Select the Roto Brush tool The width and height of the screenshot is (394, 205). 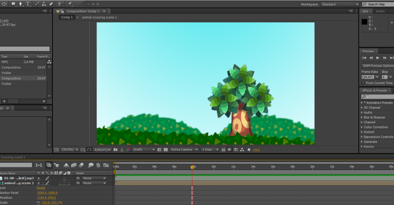[60, 4]
